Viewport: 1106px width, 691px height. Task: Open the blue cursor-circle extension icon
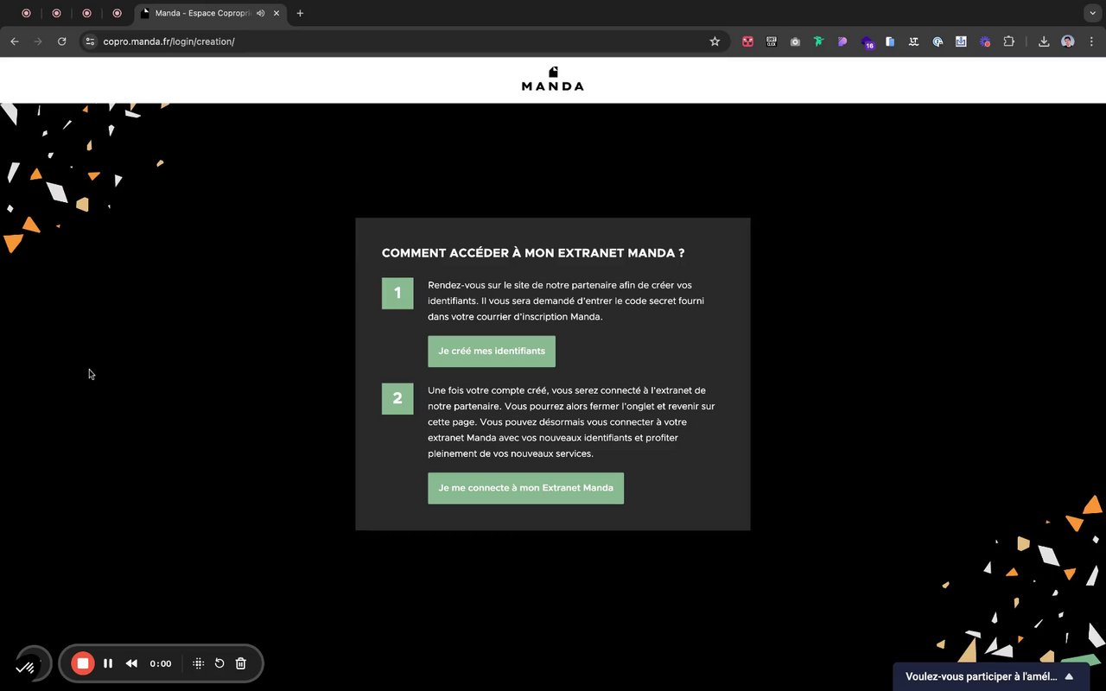point(938,41)
